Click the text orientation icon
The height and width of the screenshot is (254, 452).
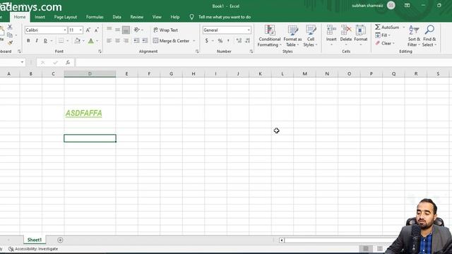(x=137, y=30)
